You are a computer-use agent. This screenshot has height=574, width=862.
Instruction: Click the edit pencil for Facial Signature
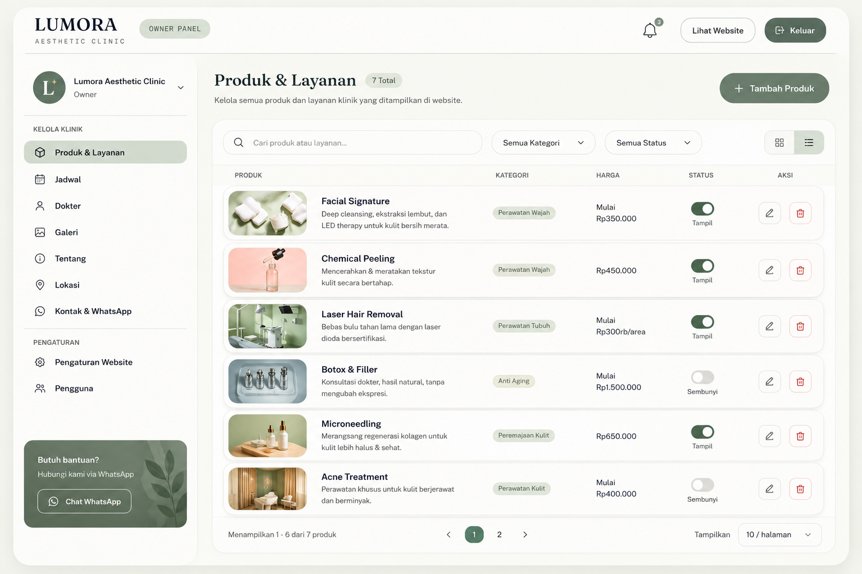point(769,213)
